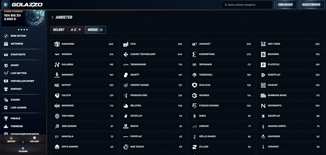
Task: Go back with the Anbieter chevron
Action: [x=53, y=17]
